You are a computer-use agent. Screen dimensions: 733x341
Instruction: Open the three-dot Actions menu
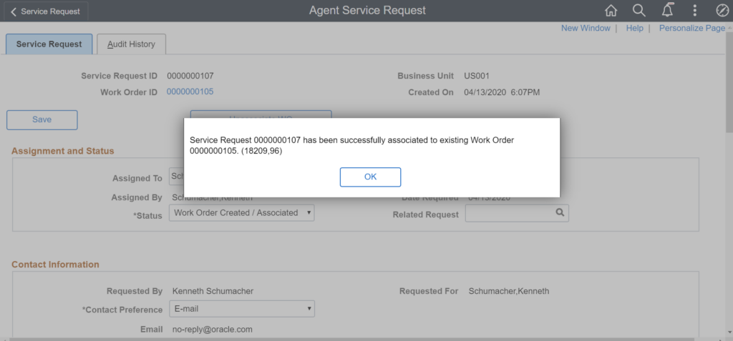pos(694,11)
